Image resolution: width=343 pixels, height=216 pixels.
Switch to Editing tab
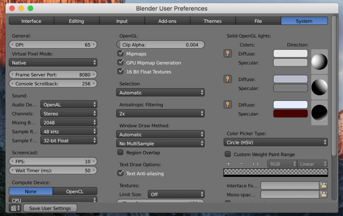76,21
